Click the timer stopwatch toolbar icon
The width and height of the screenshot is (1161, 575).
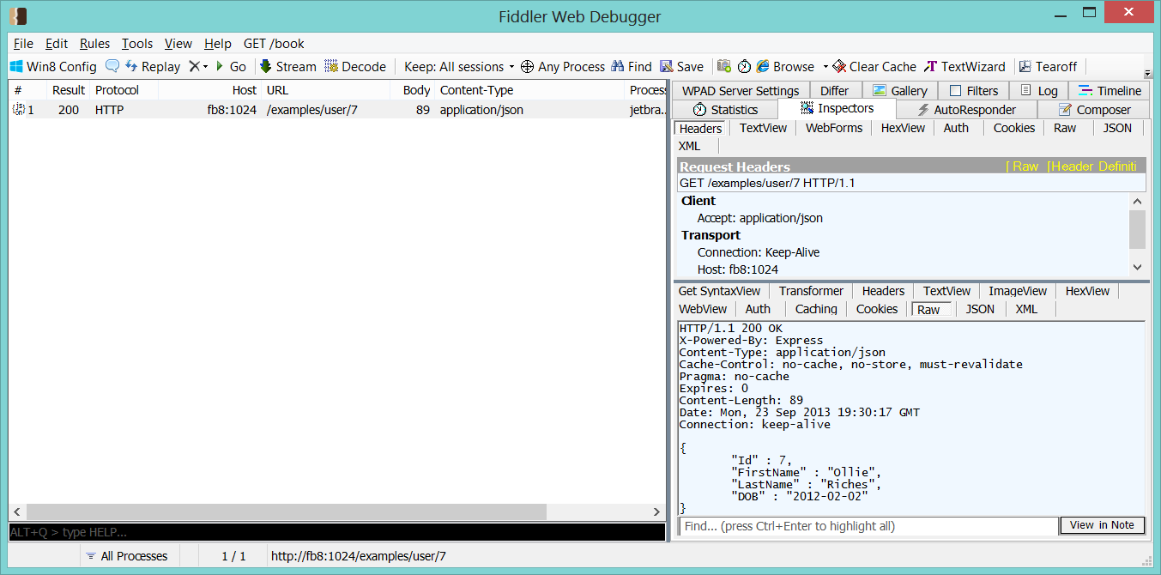[744, 66]
